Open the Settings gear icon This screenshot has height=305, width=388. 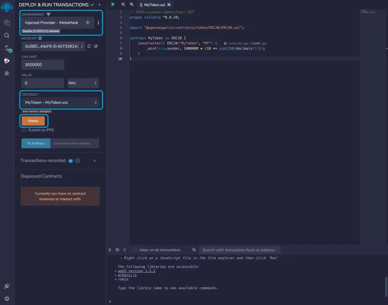tap(7, 299)
